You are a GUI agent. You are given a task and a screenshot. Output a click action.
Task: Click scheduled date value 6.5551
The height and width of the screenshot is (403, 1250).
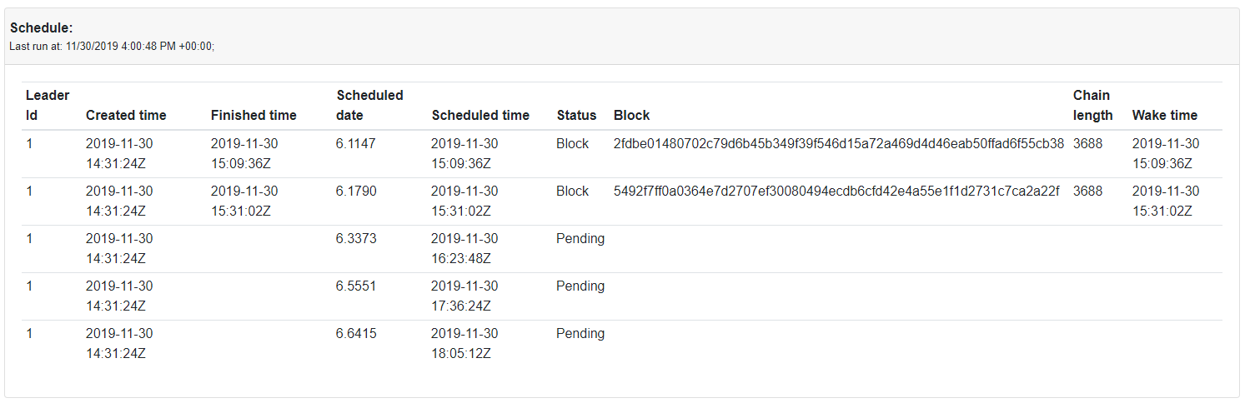pyautogui.click(x=356, y=286)
